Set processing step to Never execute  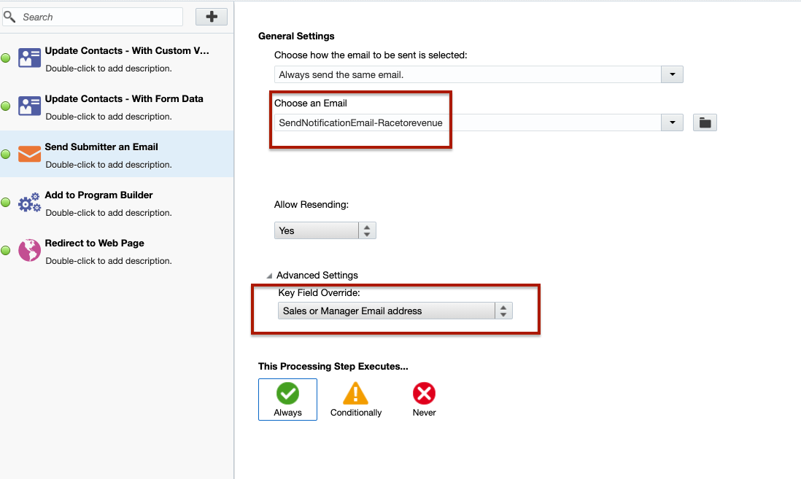[424, 399]
